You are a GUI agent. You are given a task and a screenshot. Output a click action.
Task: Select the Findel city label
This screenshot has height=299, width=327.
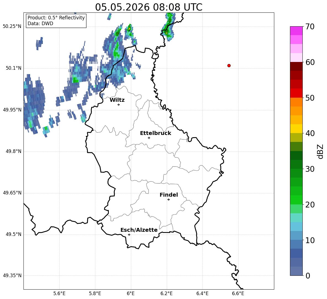point(169,195)
